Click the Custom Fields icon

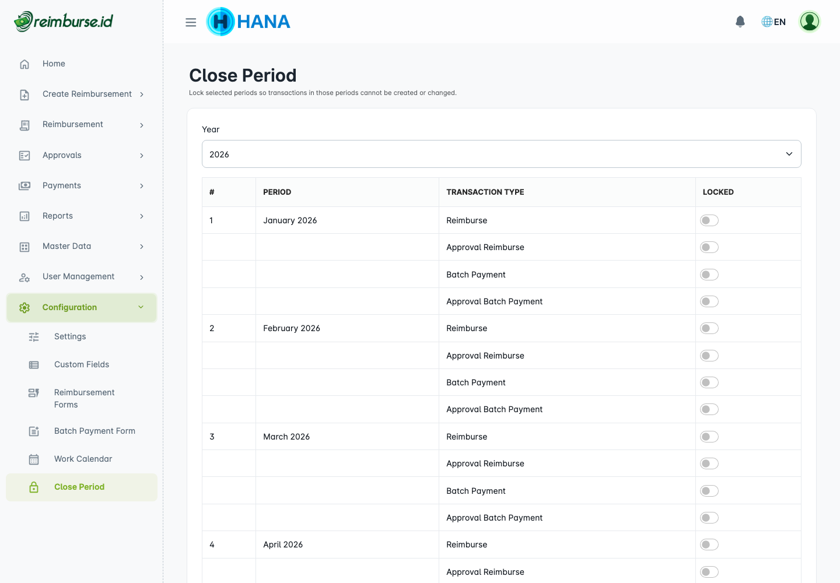(34, 365)
